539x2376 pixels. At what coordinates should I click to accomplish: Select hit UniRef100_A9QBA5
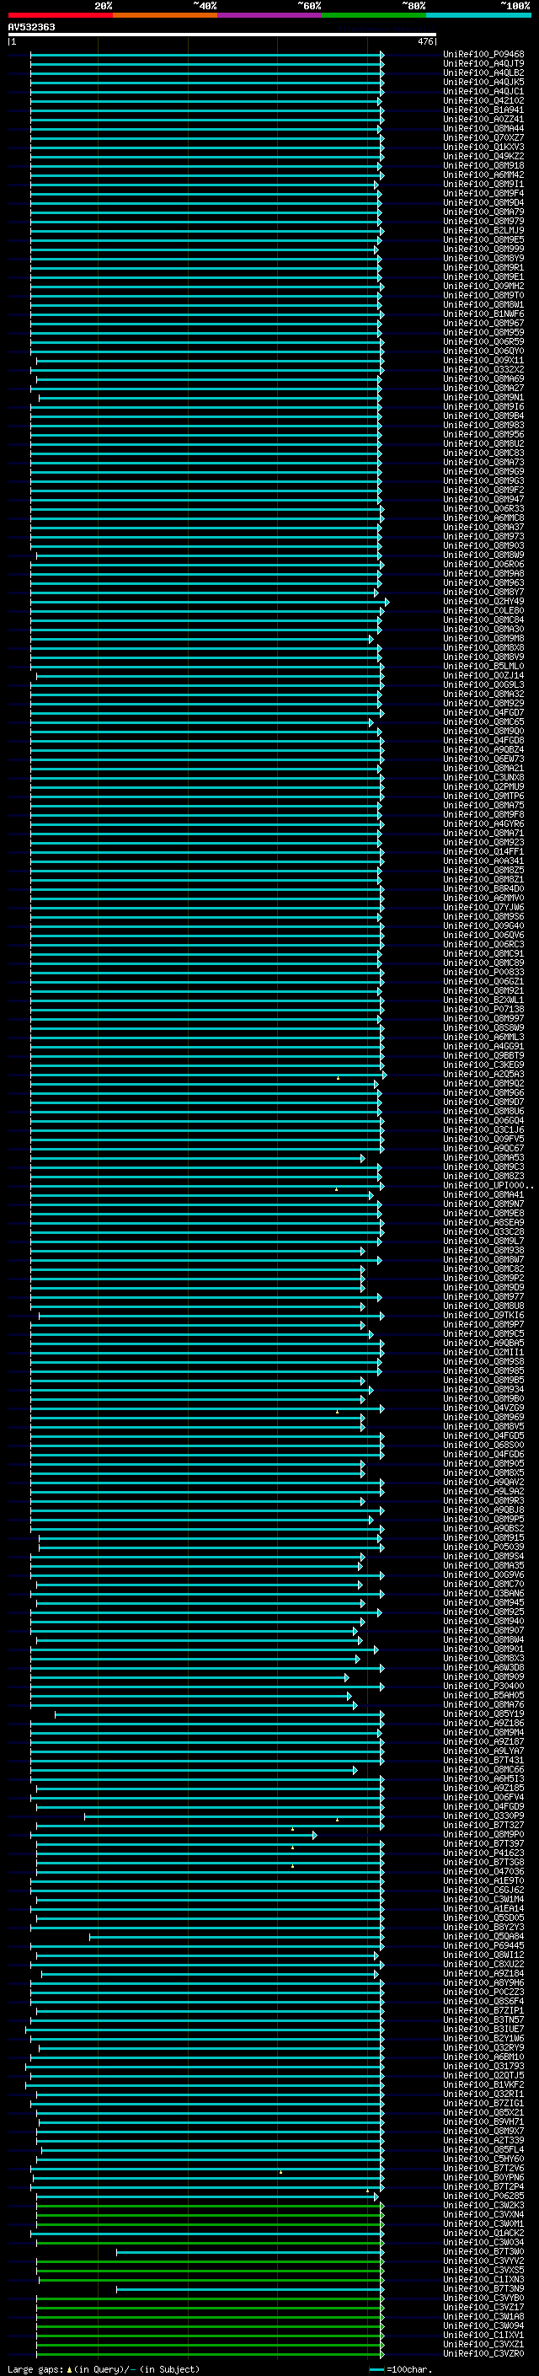click(483, 1343)
